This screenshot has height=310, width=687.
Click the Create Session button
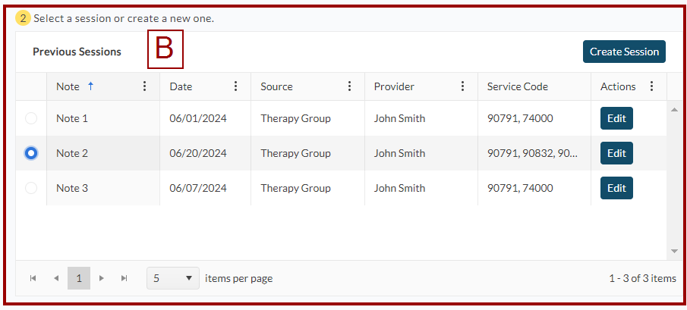click(624, 52)
